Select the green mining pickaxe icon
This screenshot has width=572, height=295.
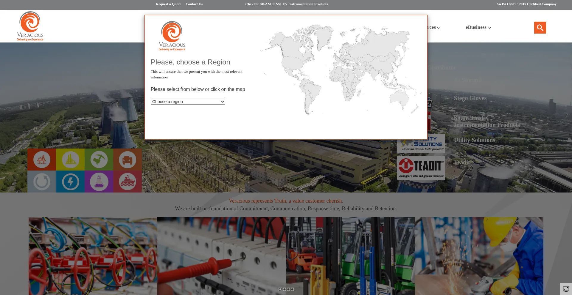99,160
